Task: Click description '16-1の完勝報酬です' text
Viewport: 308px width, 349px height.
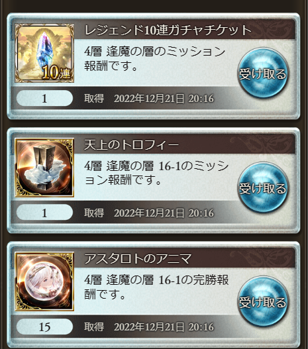Action: tap(156, 287)
